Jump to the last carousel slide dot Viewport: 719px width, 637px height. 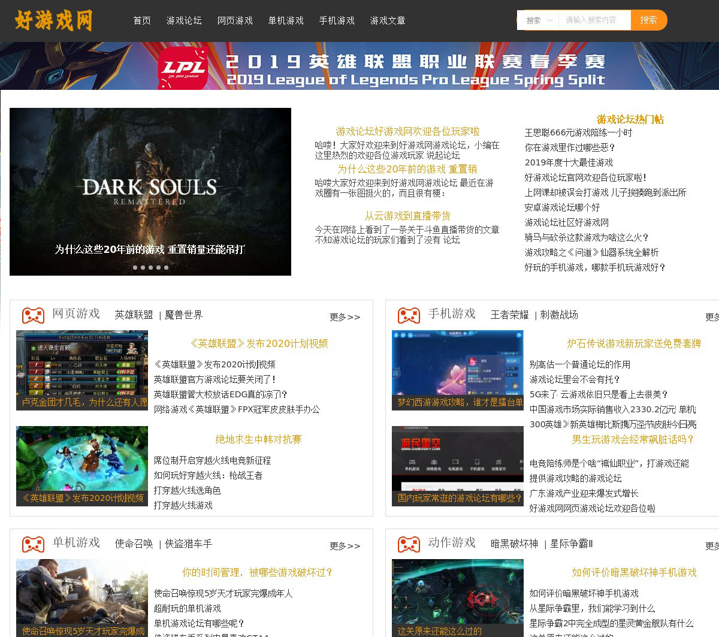(x=166, y=267)
